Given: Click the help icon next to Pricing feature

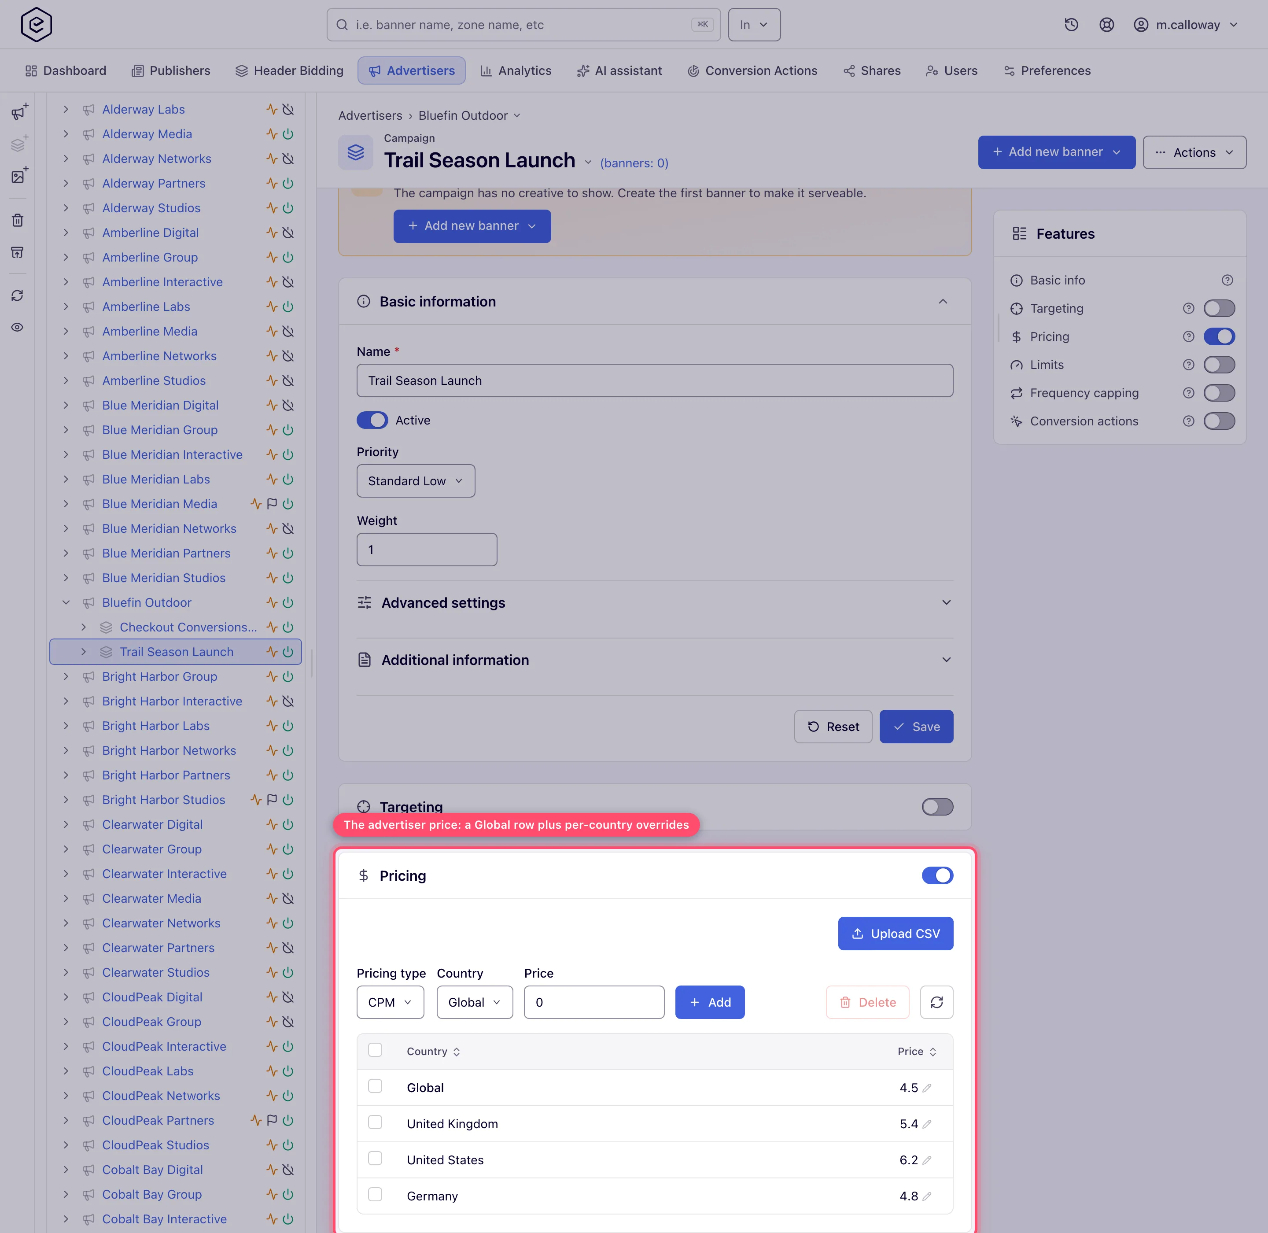Looking at the screenshot, I should (x=1188, y=337).
